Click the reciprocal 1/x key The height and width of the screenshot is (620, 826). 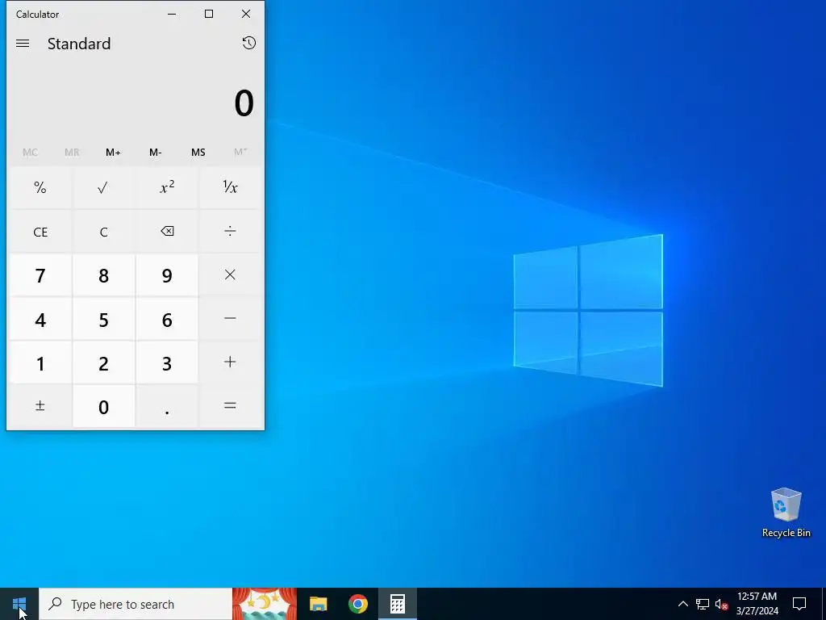click(x=230, y=187)
